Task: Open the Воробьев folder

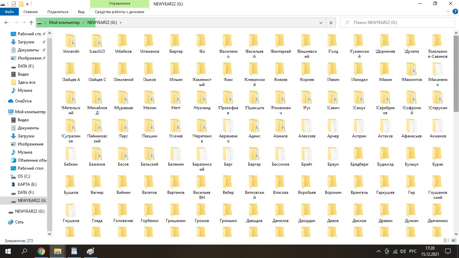Action: point(307,185)
